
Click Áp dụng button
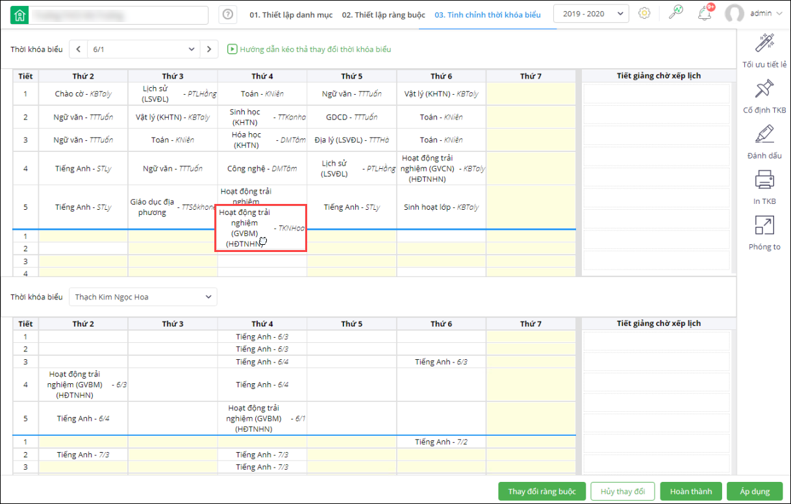tap(755, 492)
